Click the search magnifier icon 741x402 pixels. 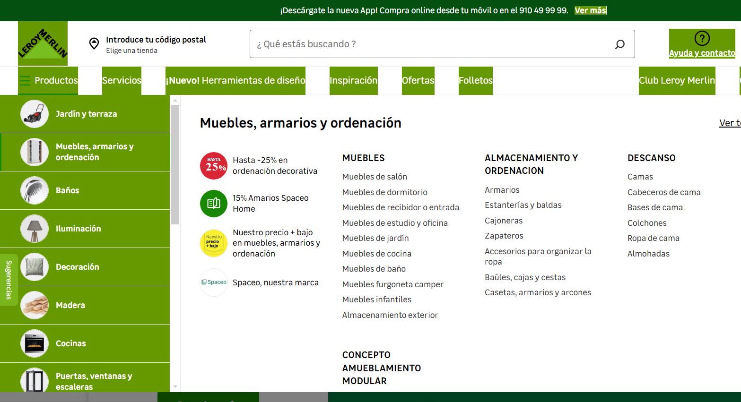(619, 44)
